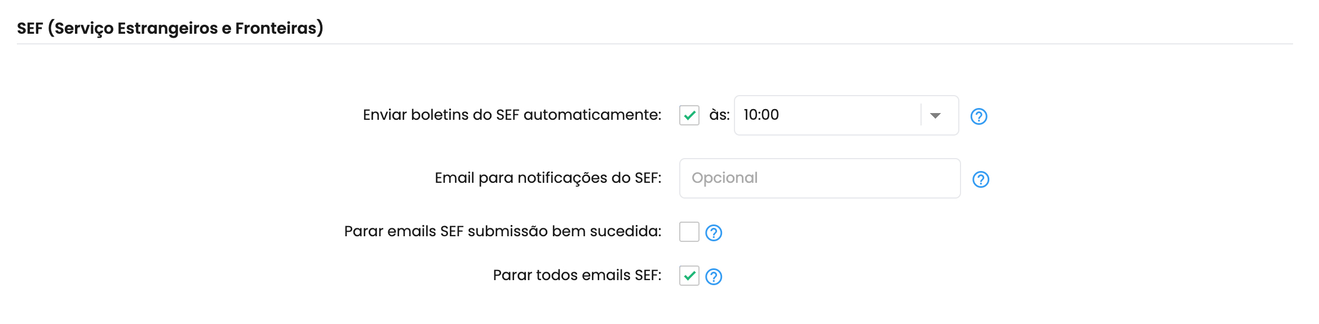Screen dimensions: 1319x324
Task: Enable Parar emails SEF submissão bem sucedida
Action: (x=689, y=232)
